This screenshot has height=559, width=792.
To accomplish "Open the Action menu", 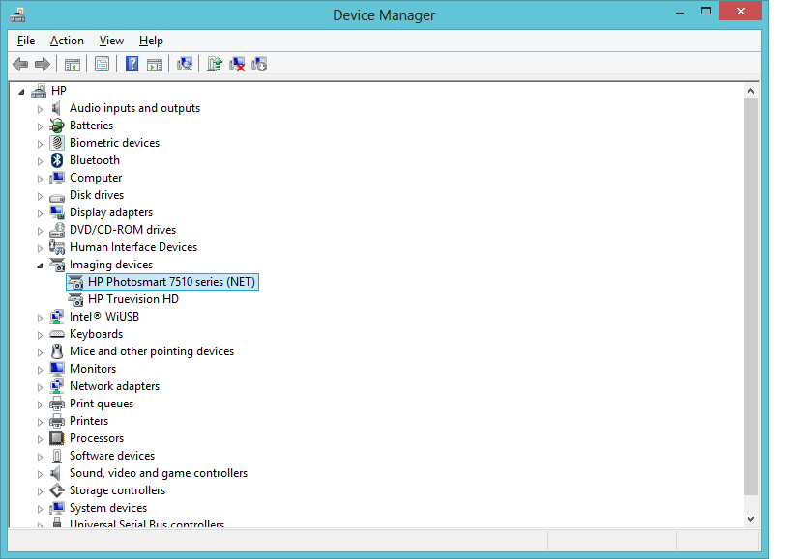I will coord(67,41).
